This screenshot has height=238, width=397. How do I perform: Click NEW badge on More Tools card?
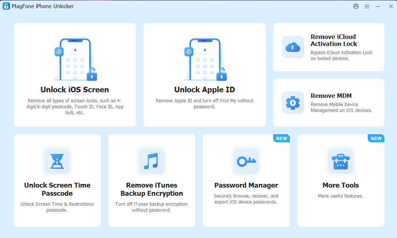coord(376,139)
